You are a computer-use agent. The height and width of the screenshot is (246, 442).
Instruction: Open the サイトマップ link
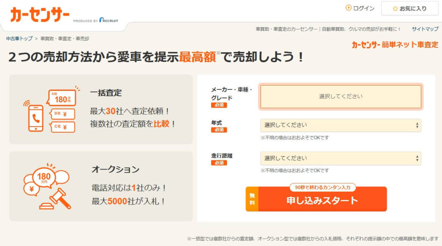pyautogui.click(x=425, y=29)
